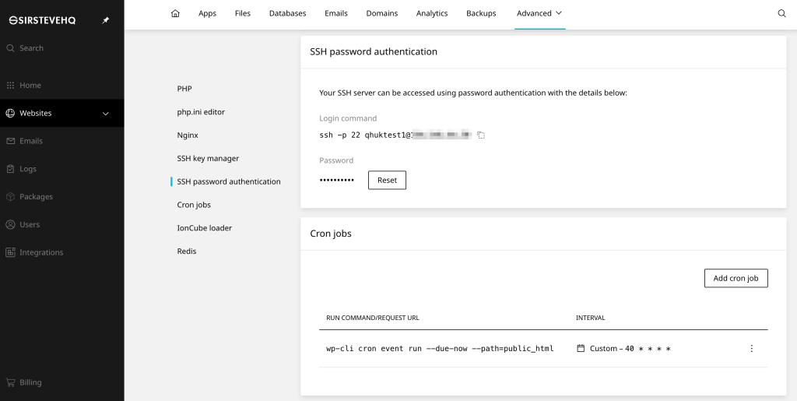Click the Home grid icon in sidebar
Viewport: 797px width, 401px height.
(10, 86)
